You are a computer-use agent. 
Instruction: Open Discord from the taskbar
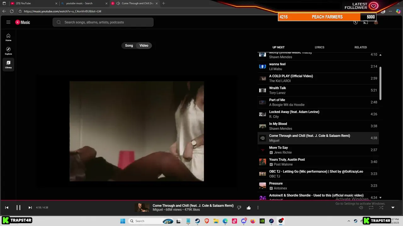[244, 221]
